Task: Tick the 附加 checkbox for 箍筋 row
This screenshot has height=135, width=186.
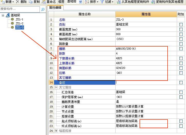Action: [x=181, y=49]
